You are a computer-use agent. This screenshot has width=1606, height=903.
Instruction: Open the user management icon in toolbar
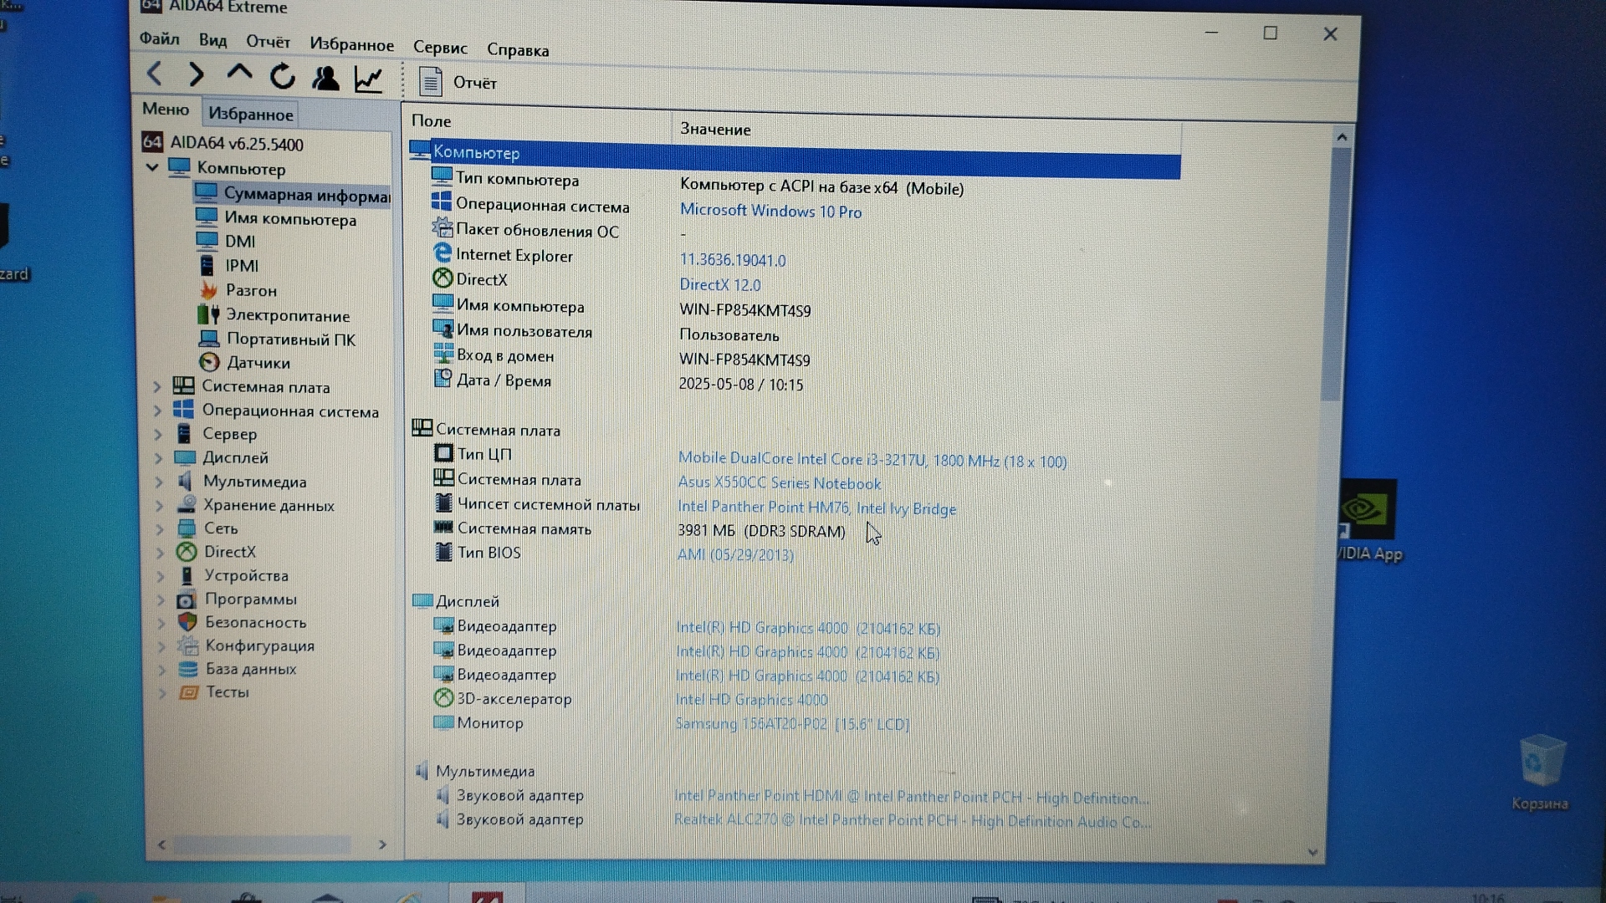325,79
